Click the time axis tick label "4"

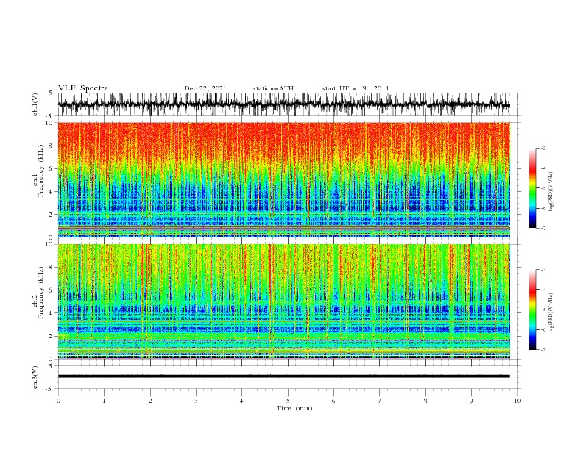[x=241, y=401]
